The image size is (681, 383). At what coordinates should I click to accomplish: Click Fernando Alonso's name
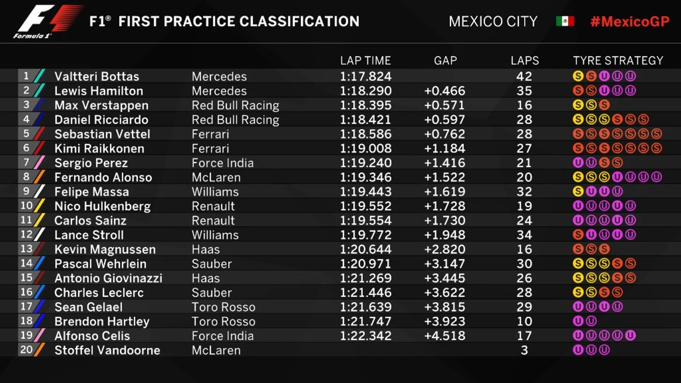(x=103, y=177)
